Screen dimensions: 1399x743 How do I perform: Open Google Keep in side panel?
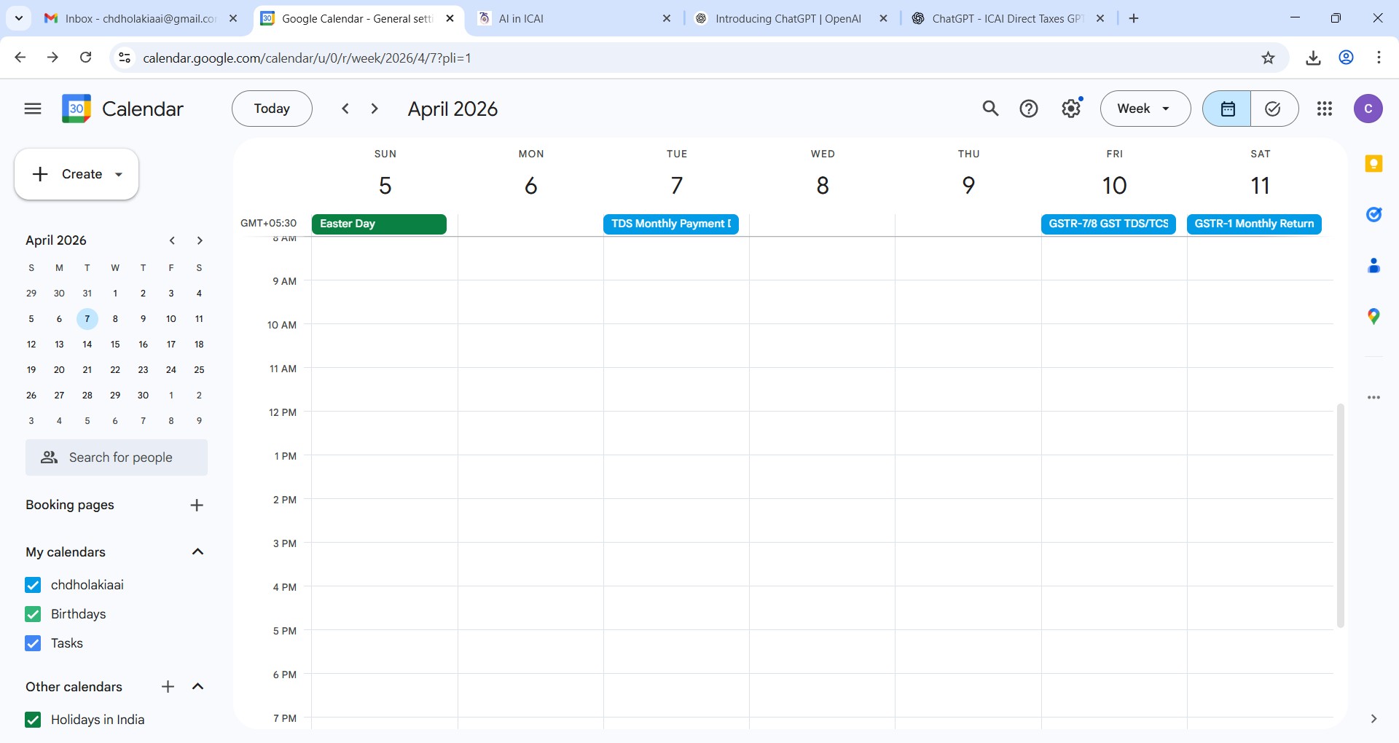[x=1373, y=164]
